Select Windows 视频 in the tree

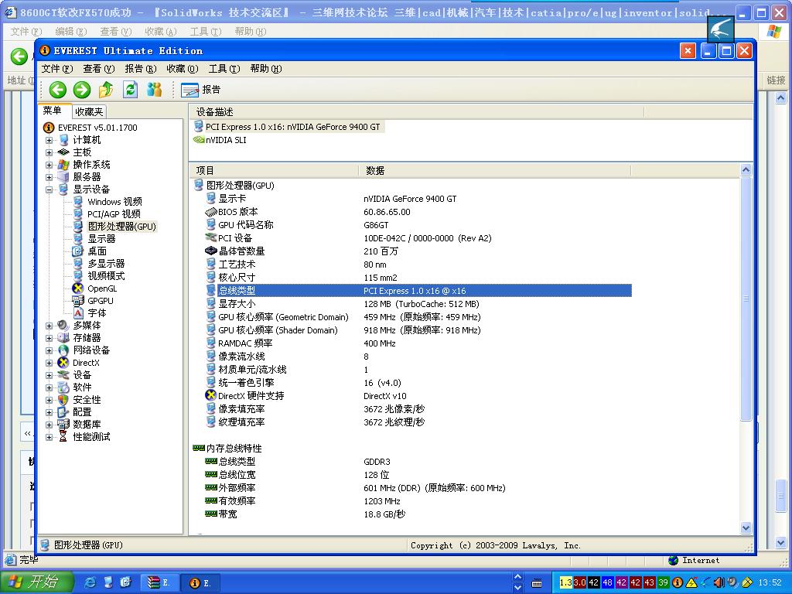pyautogui.click(x=114, y=202)
